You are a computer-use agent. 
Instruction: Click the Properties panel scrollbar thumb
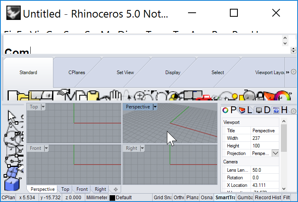[x=284, y=138]
